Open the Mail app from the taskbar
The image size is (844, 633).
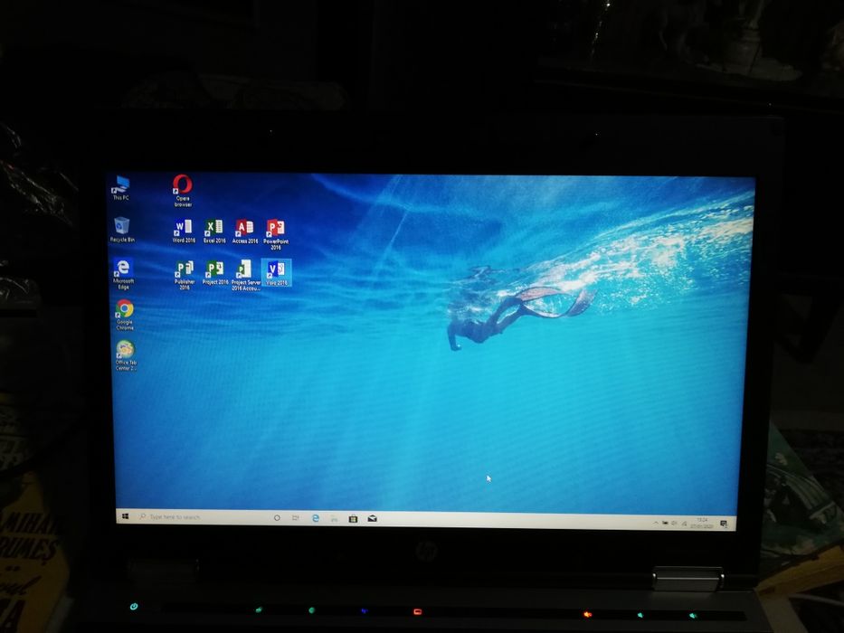pyautogui.click(x=372, y=518)
